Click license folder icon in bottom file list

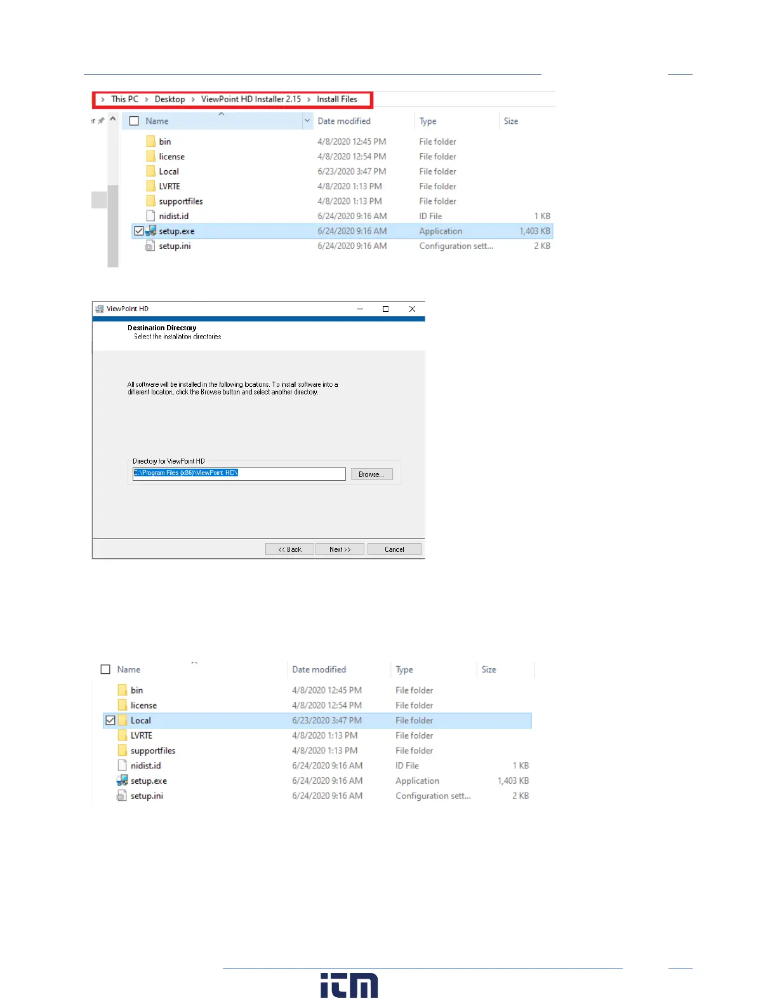click(123, 705)
